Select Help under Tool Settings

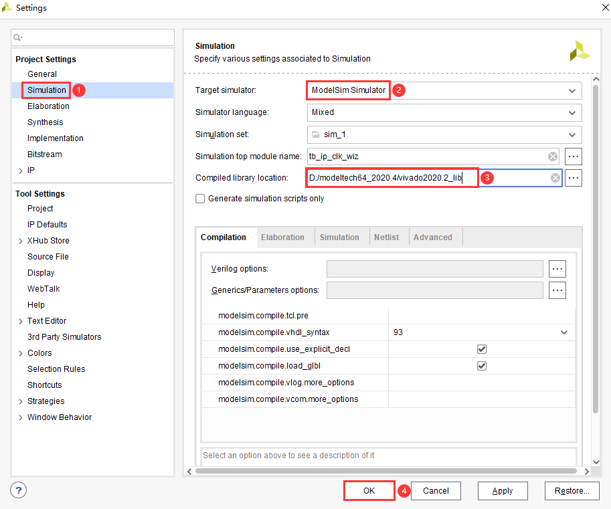click(x=36, y=305)
